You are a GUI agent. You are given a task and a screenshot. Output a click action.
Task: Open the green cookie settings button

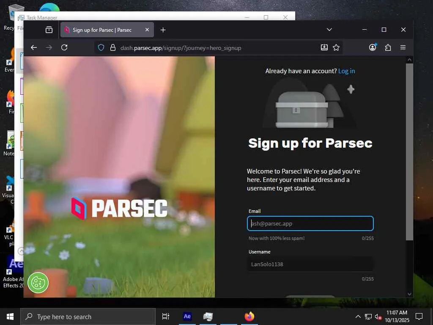(38, 282)
